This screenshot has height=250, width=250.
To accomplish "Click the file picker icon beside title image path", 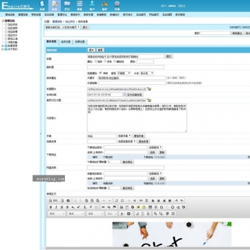I will pyautogui.click(x=149, y=89).
